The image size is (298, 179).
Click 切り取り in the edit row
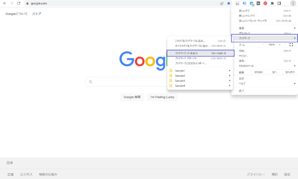(x=259, y=72)
